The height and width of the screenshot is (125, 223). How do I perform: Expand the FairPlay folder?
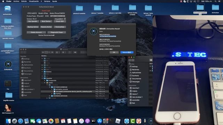click(52, 94)
